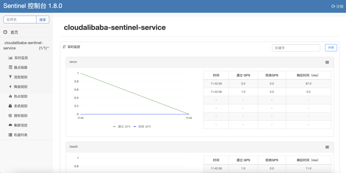This screenshot has width=346, height=173.
Task: Click the 升序 sort button
Action: coord(331,48)
